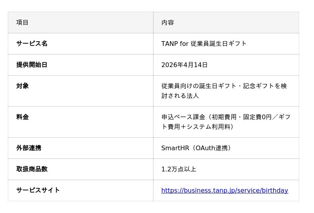
Task: Click the 1.2万点以上 value
Action: coord(179,169)
